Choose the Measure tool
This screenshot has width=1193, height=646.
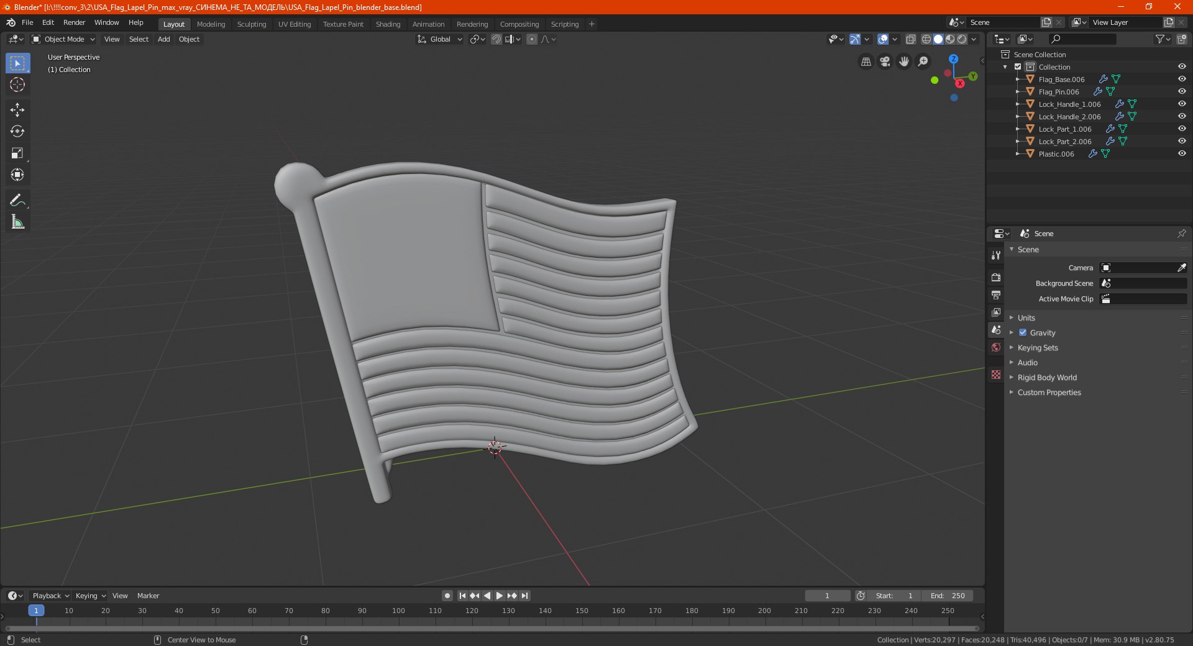tap(17, 222)
